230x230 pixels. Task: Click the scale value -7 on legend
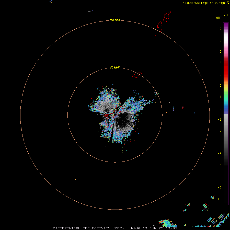(220, 188)
